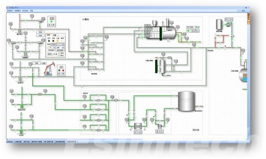
Task: Click the stop button under pumpjack red lamp
Action: point(63,74)
